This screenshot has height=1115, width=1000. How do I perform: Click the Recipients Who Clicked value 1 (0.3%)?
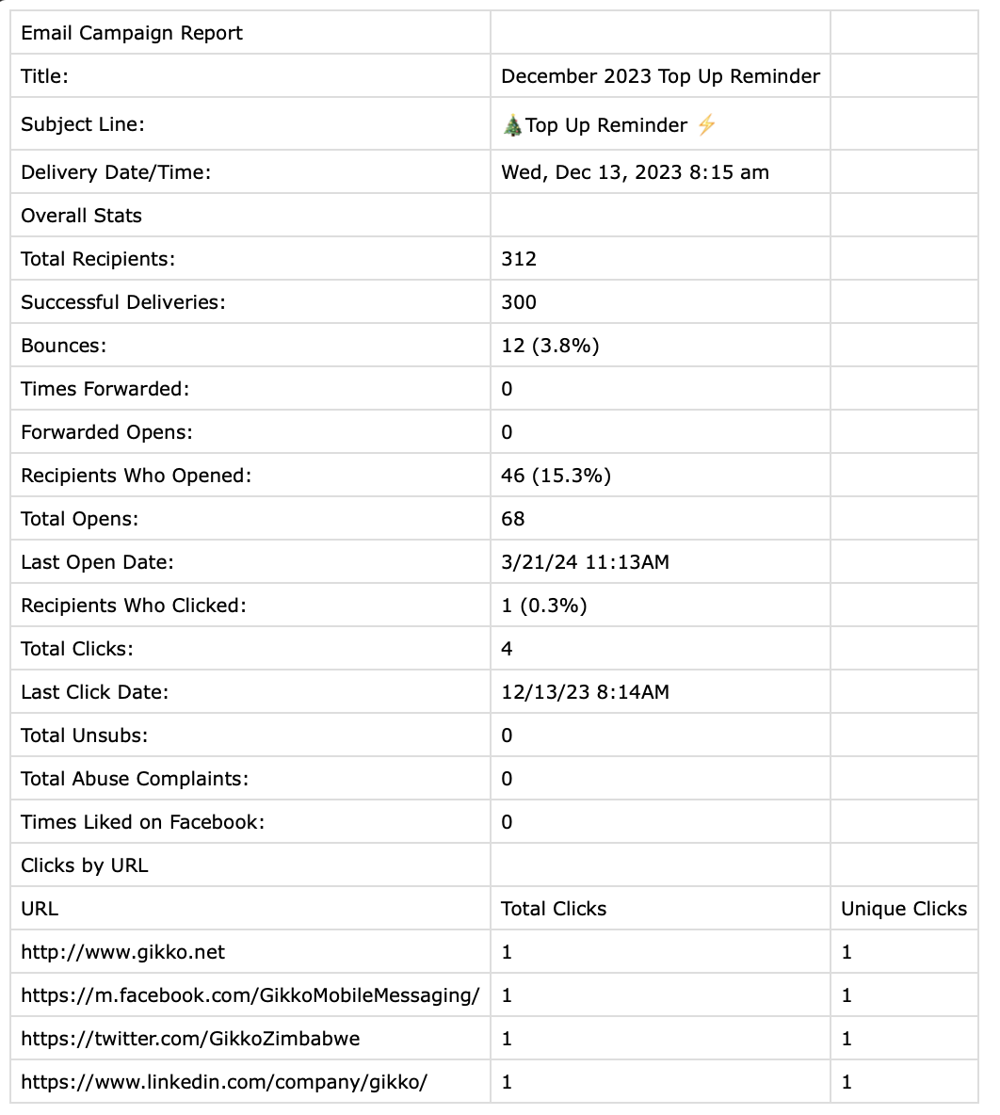pos(543,606)
